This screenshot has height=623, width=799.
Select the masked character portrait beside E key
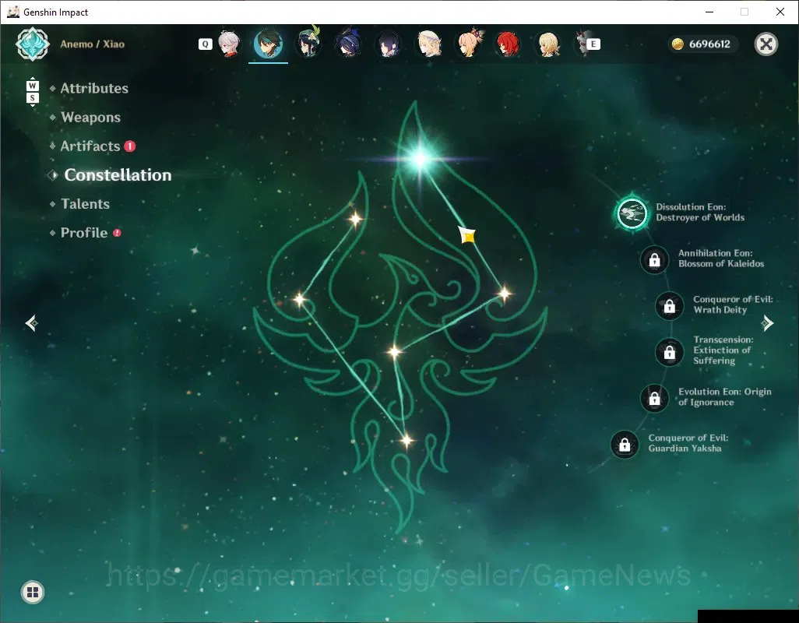click(582, 44)
